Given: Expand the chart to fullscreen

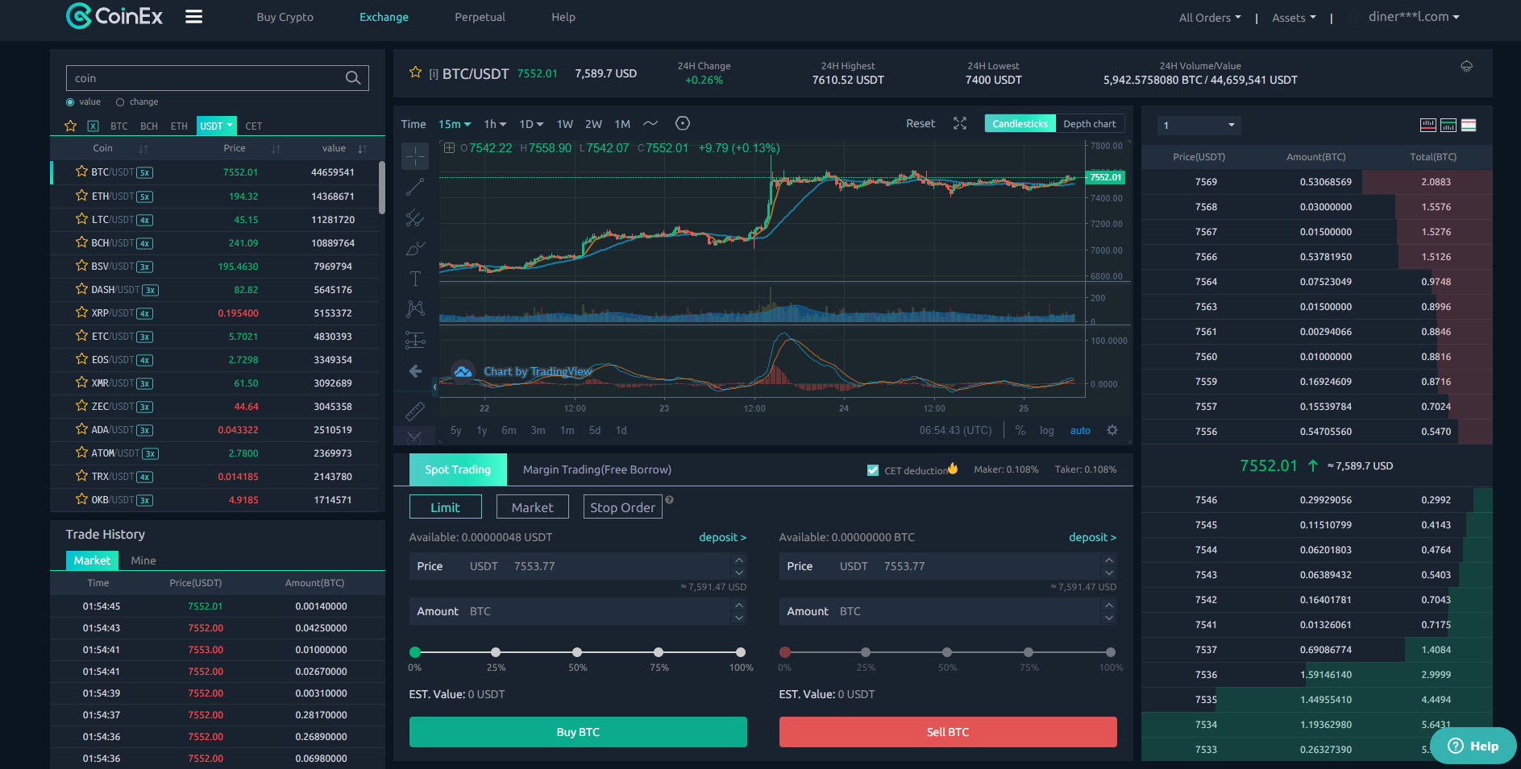Looking at the screenshot, I should pos(960,123).
